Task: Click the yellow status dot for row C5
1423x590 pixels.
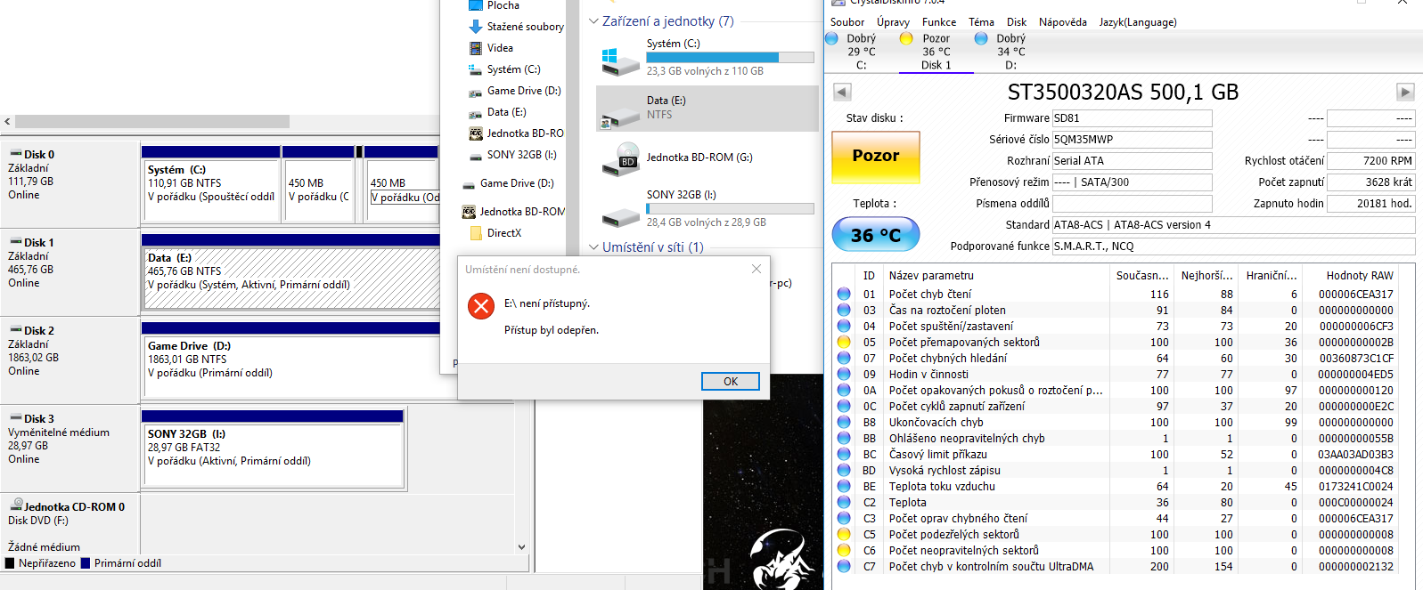Action: (x=844, y=534)
